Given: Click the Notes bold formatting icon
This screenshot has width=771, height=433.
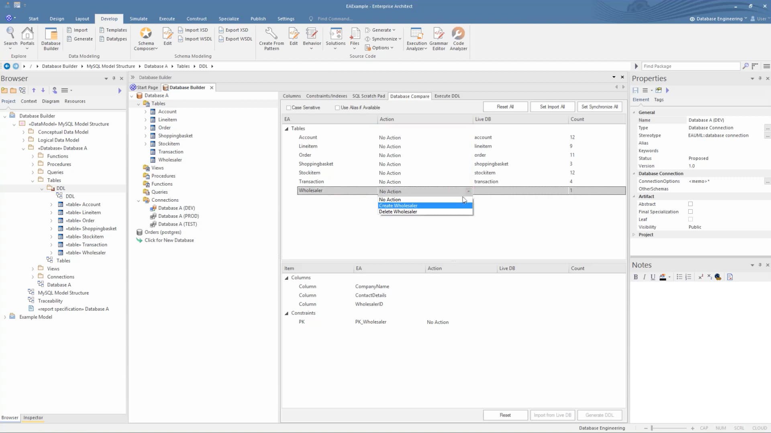Looking at the screenshot, I should (636, 277).
